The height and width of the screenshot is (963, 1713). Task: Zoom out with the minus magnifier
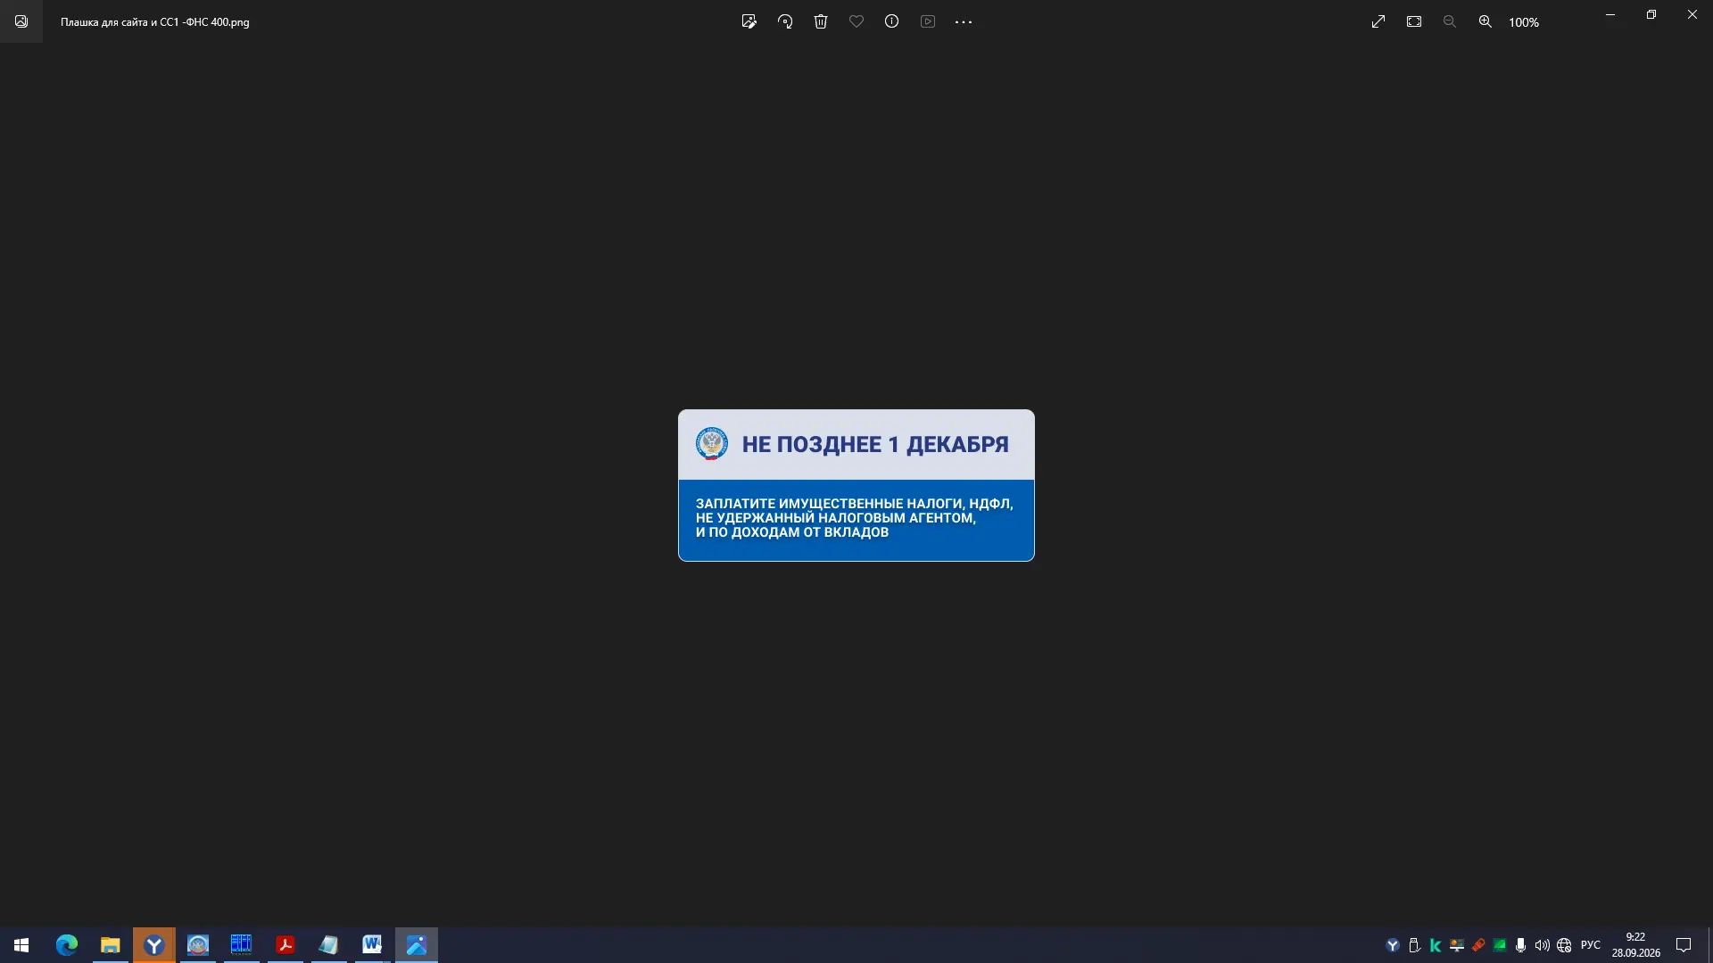(x=1450, y=21)
